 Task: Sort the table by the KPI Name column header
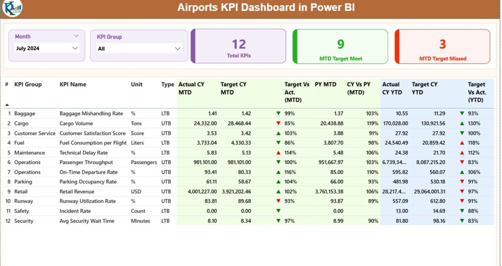tap(73, 85)
